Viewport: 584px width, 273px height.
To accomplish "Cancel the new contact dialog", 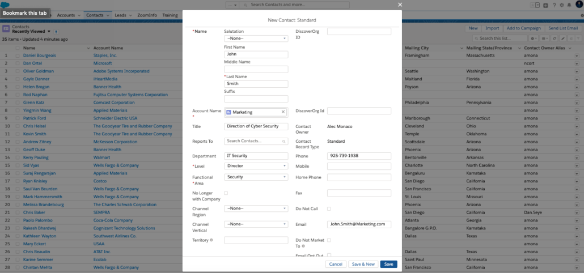I will pyautogui.click(x=336, y=264).
